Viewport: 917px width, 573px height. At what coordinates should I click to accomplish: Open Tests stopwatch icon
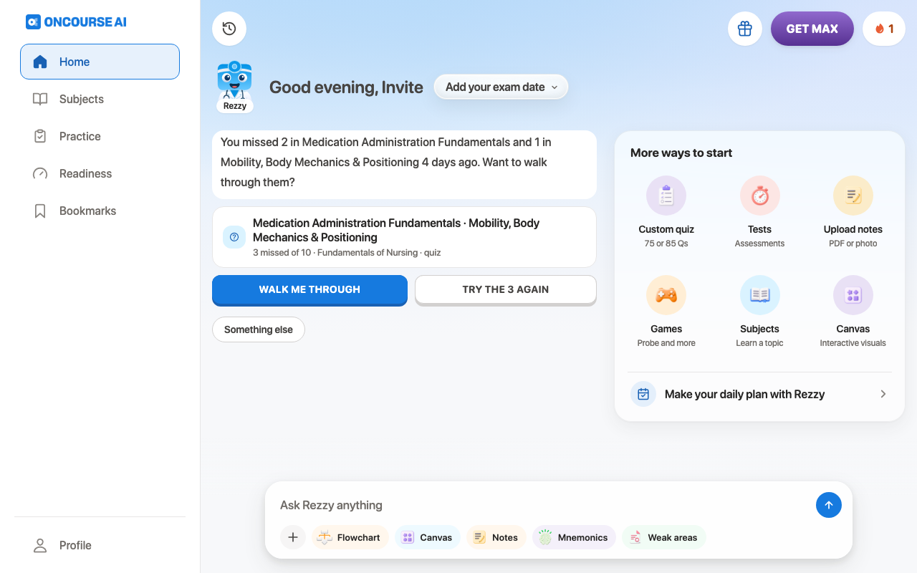click(x=759, y=196)
